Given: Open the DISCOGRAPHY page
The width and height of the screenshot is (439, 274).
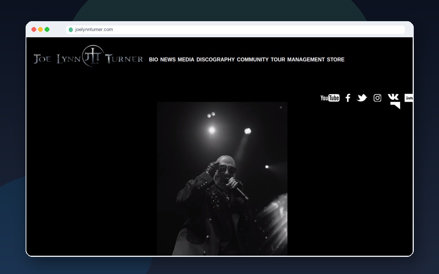Looking at the screenshot, I should pyautogui.click(x=215, y=60).
